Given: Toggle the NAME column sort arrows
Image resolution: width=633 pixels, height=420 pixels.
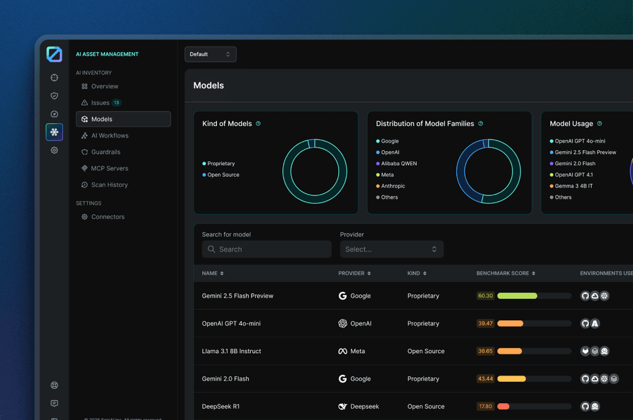Looking at the screenshot, I should point(221,273).
